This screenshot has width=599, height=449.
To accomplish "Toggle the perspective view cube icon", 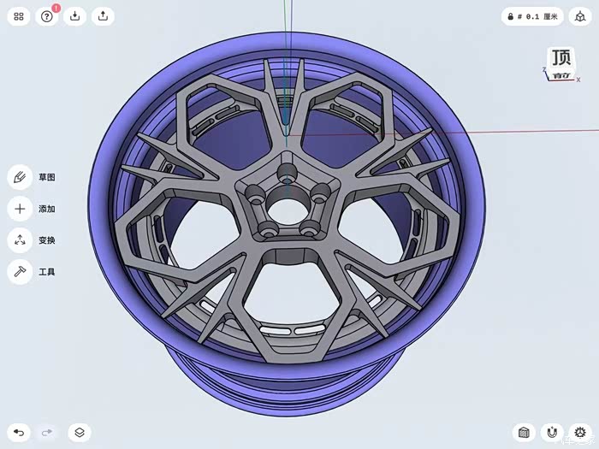I will pos(580,16).
